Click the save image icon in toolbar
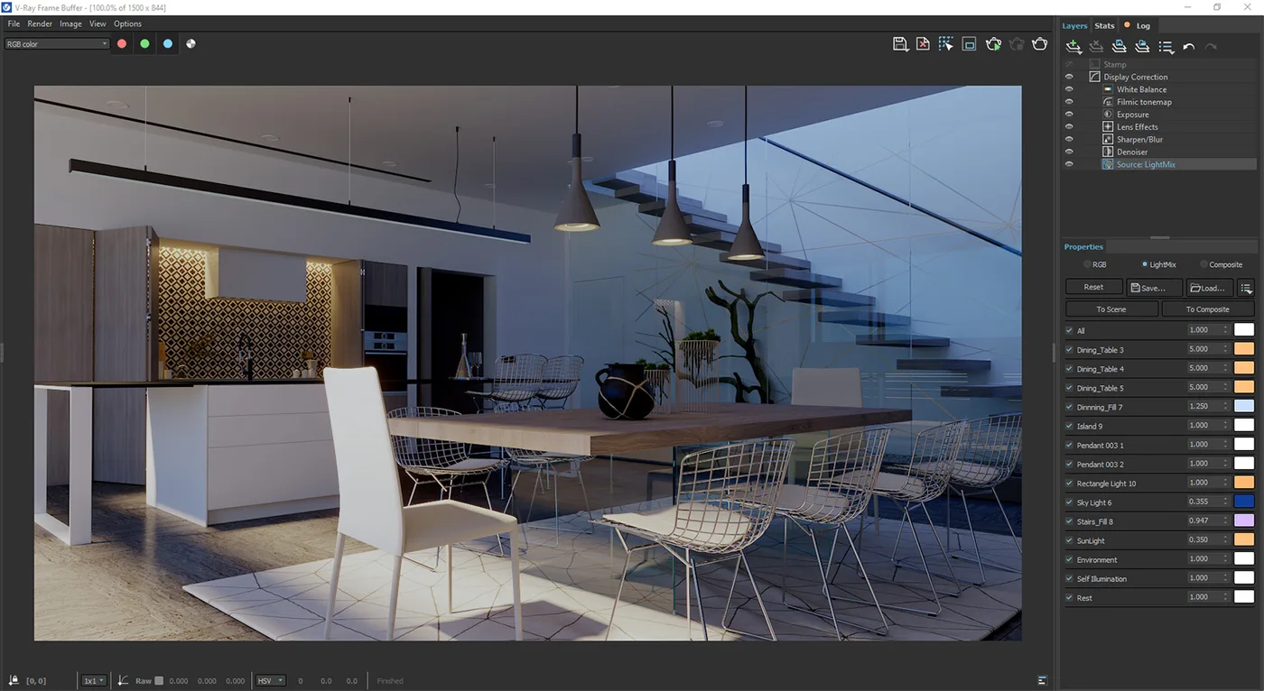This screenshot has width=1264, height=691. click(899, 44)
